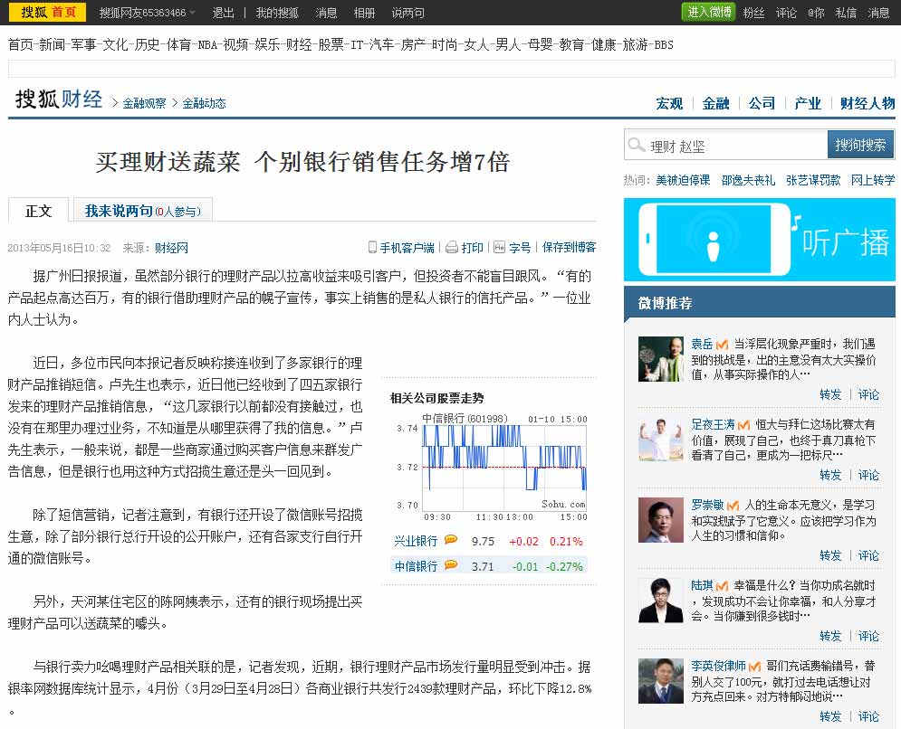
Task: Click the 搜狐财经 logo
Action: [59, 99]
